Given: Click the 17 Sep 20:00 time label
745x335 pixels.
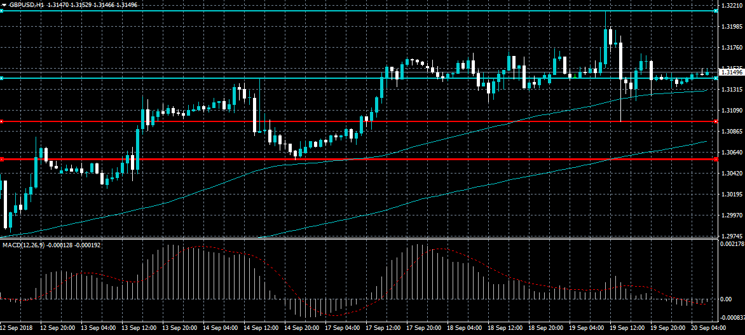Looking at the screenshot, I should 424,328.
